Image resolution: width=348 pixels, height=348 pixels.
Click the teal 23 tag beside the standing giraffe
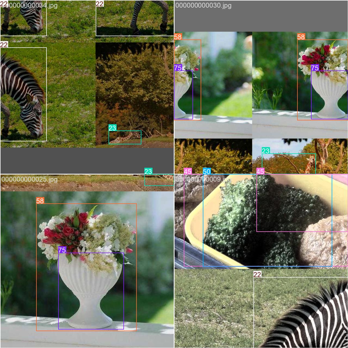click(x=266, y=151)
